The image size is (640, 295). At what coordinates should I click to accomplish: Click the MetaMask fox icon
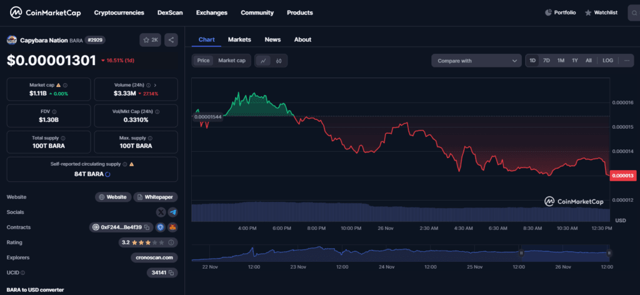[x=172, y=227]
